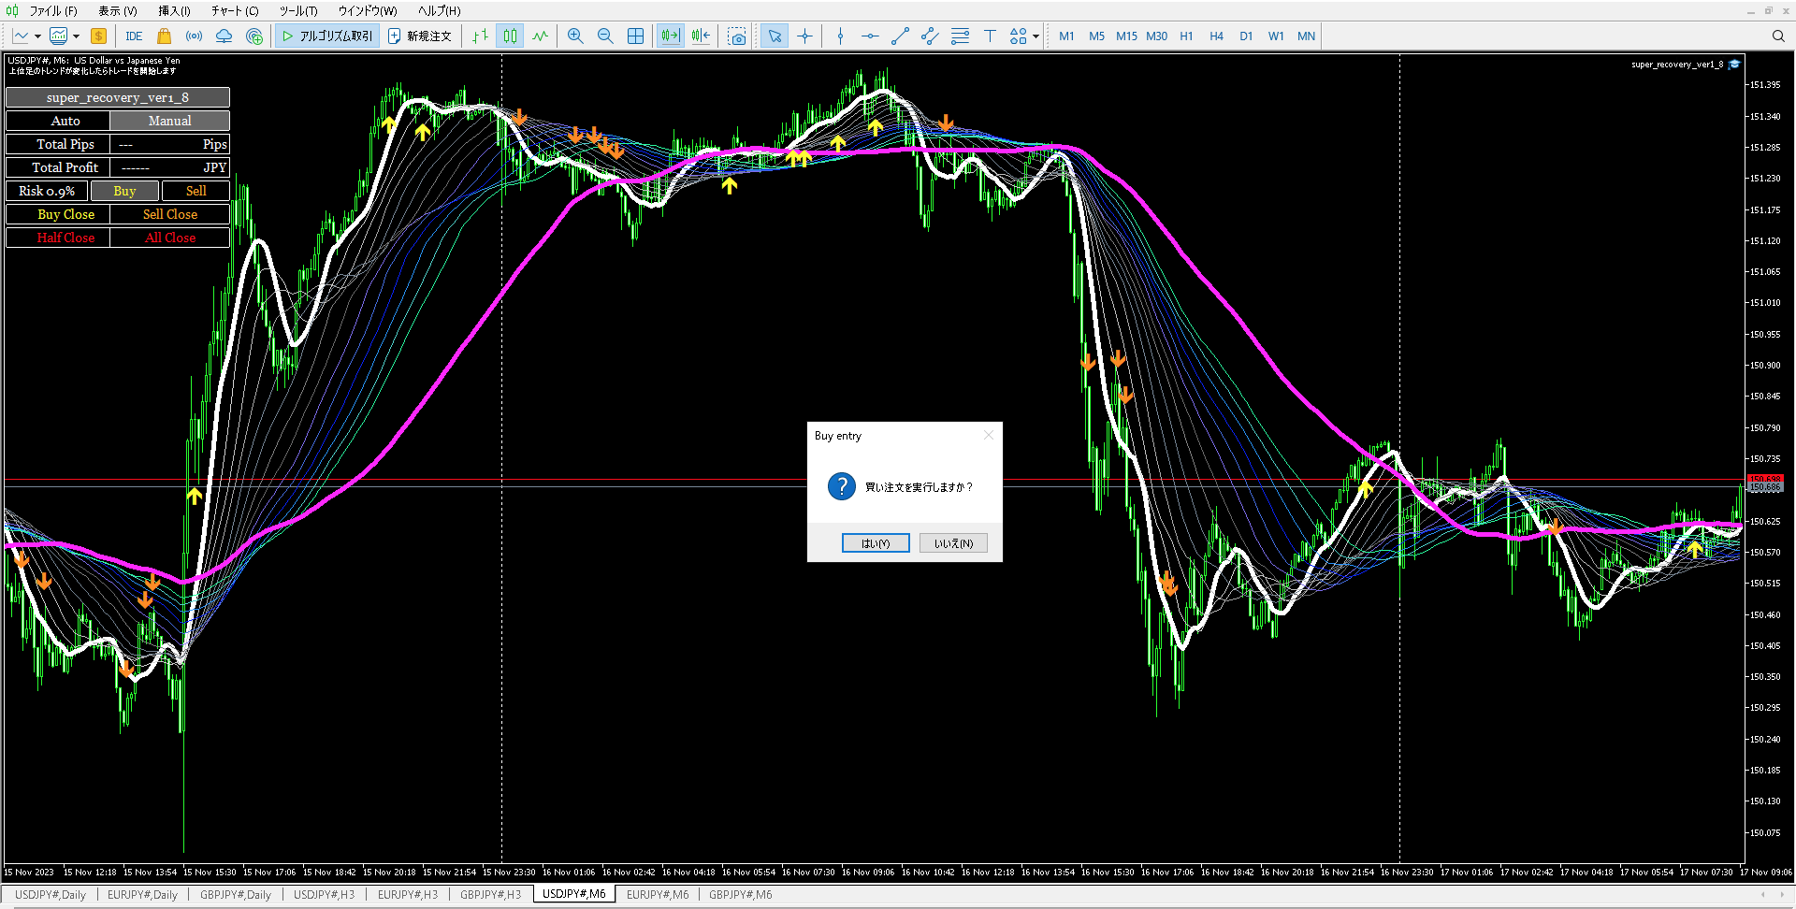Close the Buy entry dialog

(989, 435)
